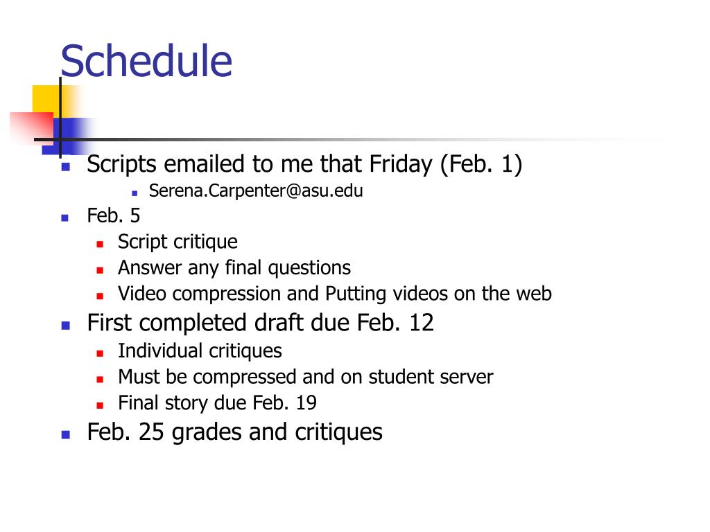Viewport: 710px width, 532px height.
Task: Select the text Scripts emailed to me that Friday
Action: pos(259,164)
